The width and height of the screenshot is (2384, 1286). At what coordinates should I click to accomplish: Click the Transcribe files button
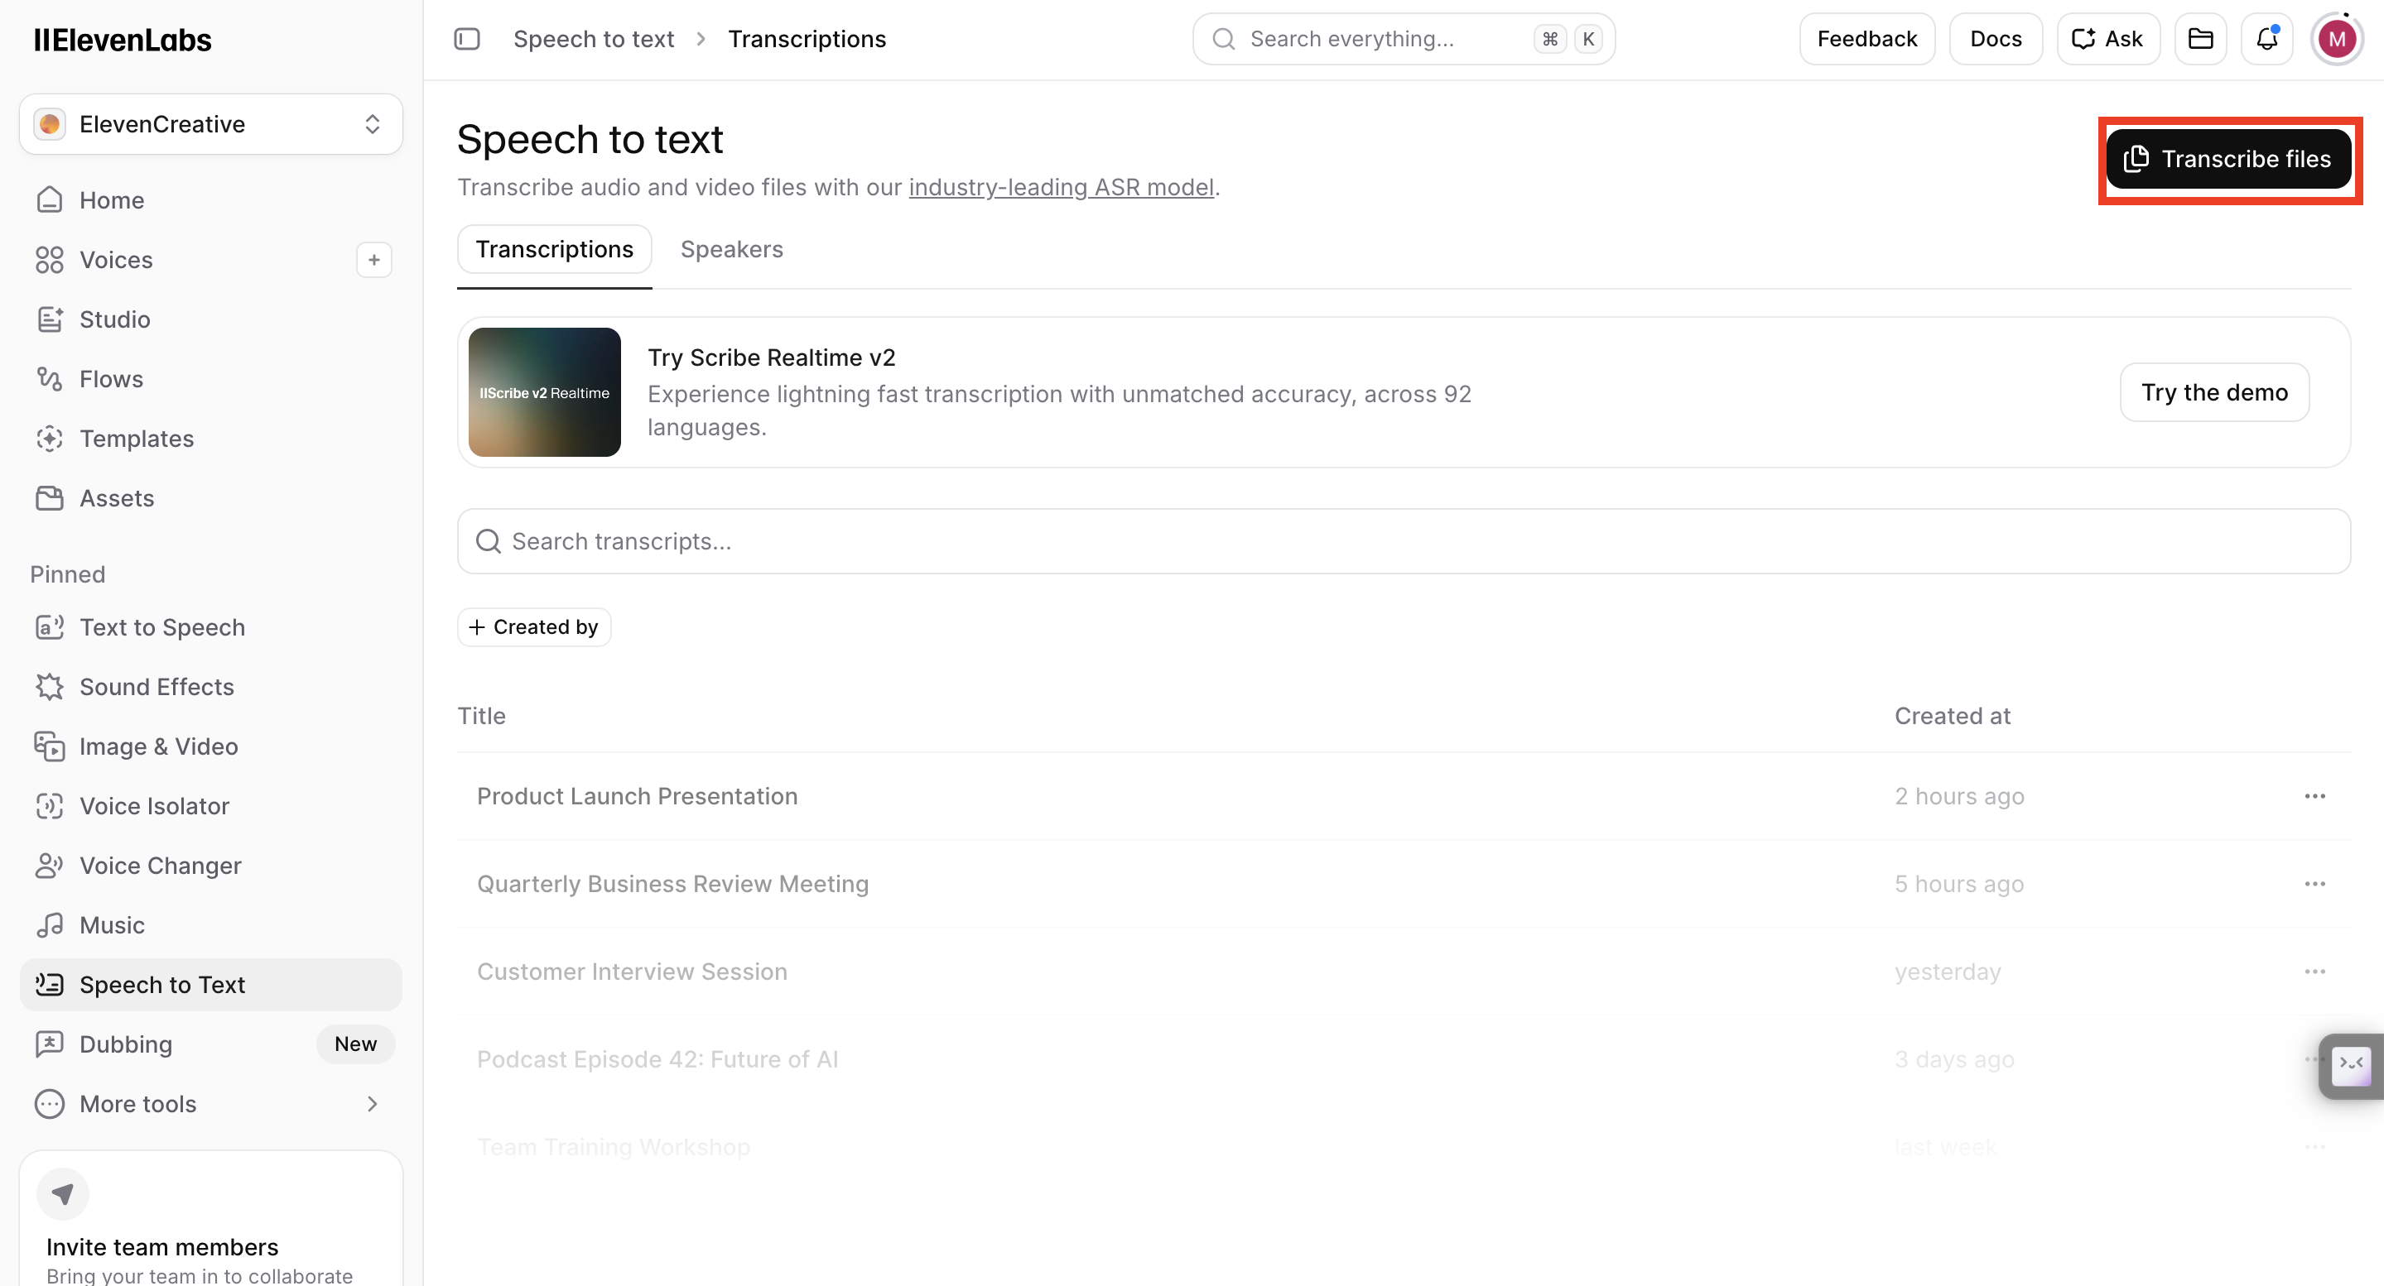tap(2228, 159)
